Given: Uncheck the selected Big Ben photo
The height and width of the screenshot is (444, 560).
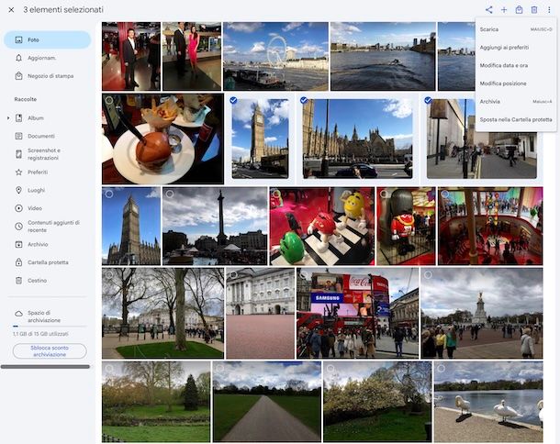Looking at the screenshot, I should click(233, 101).
